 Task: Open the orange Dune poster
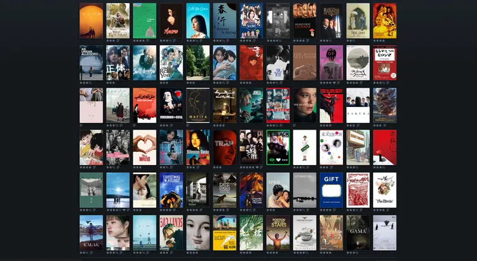point(92,21)
